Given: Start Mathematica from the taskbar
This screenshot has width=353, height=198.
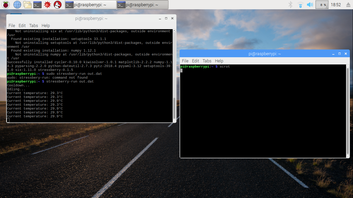Looking at the screenshot, I should [47, 4].
